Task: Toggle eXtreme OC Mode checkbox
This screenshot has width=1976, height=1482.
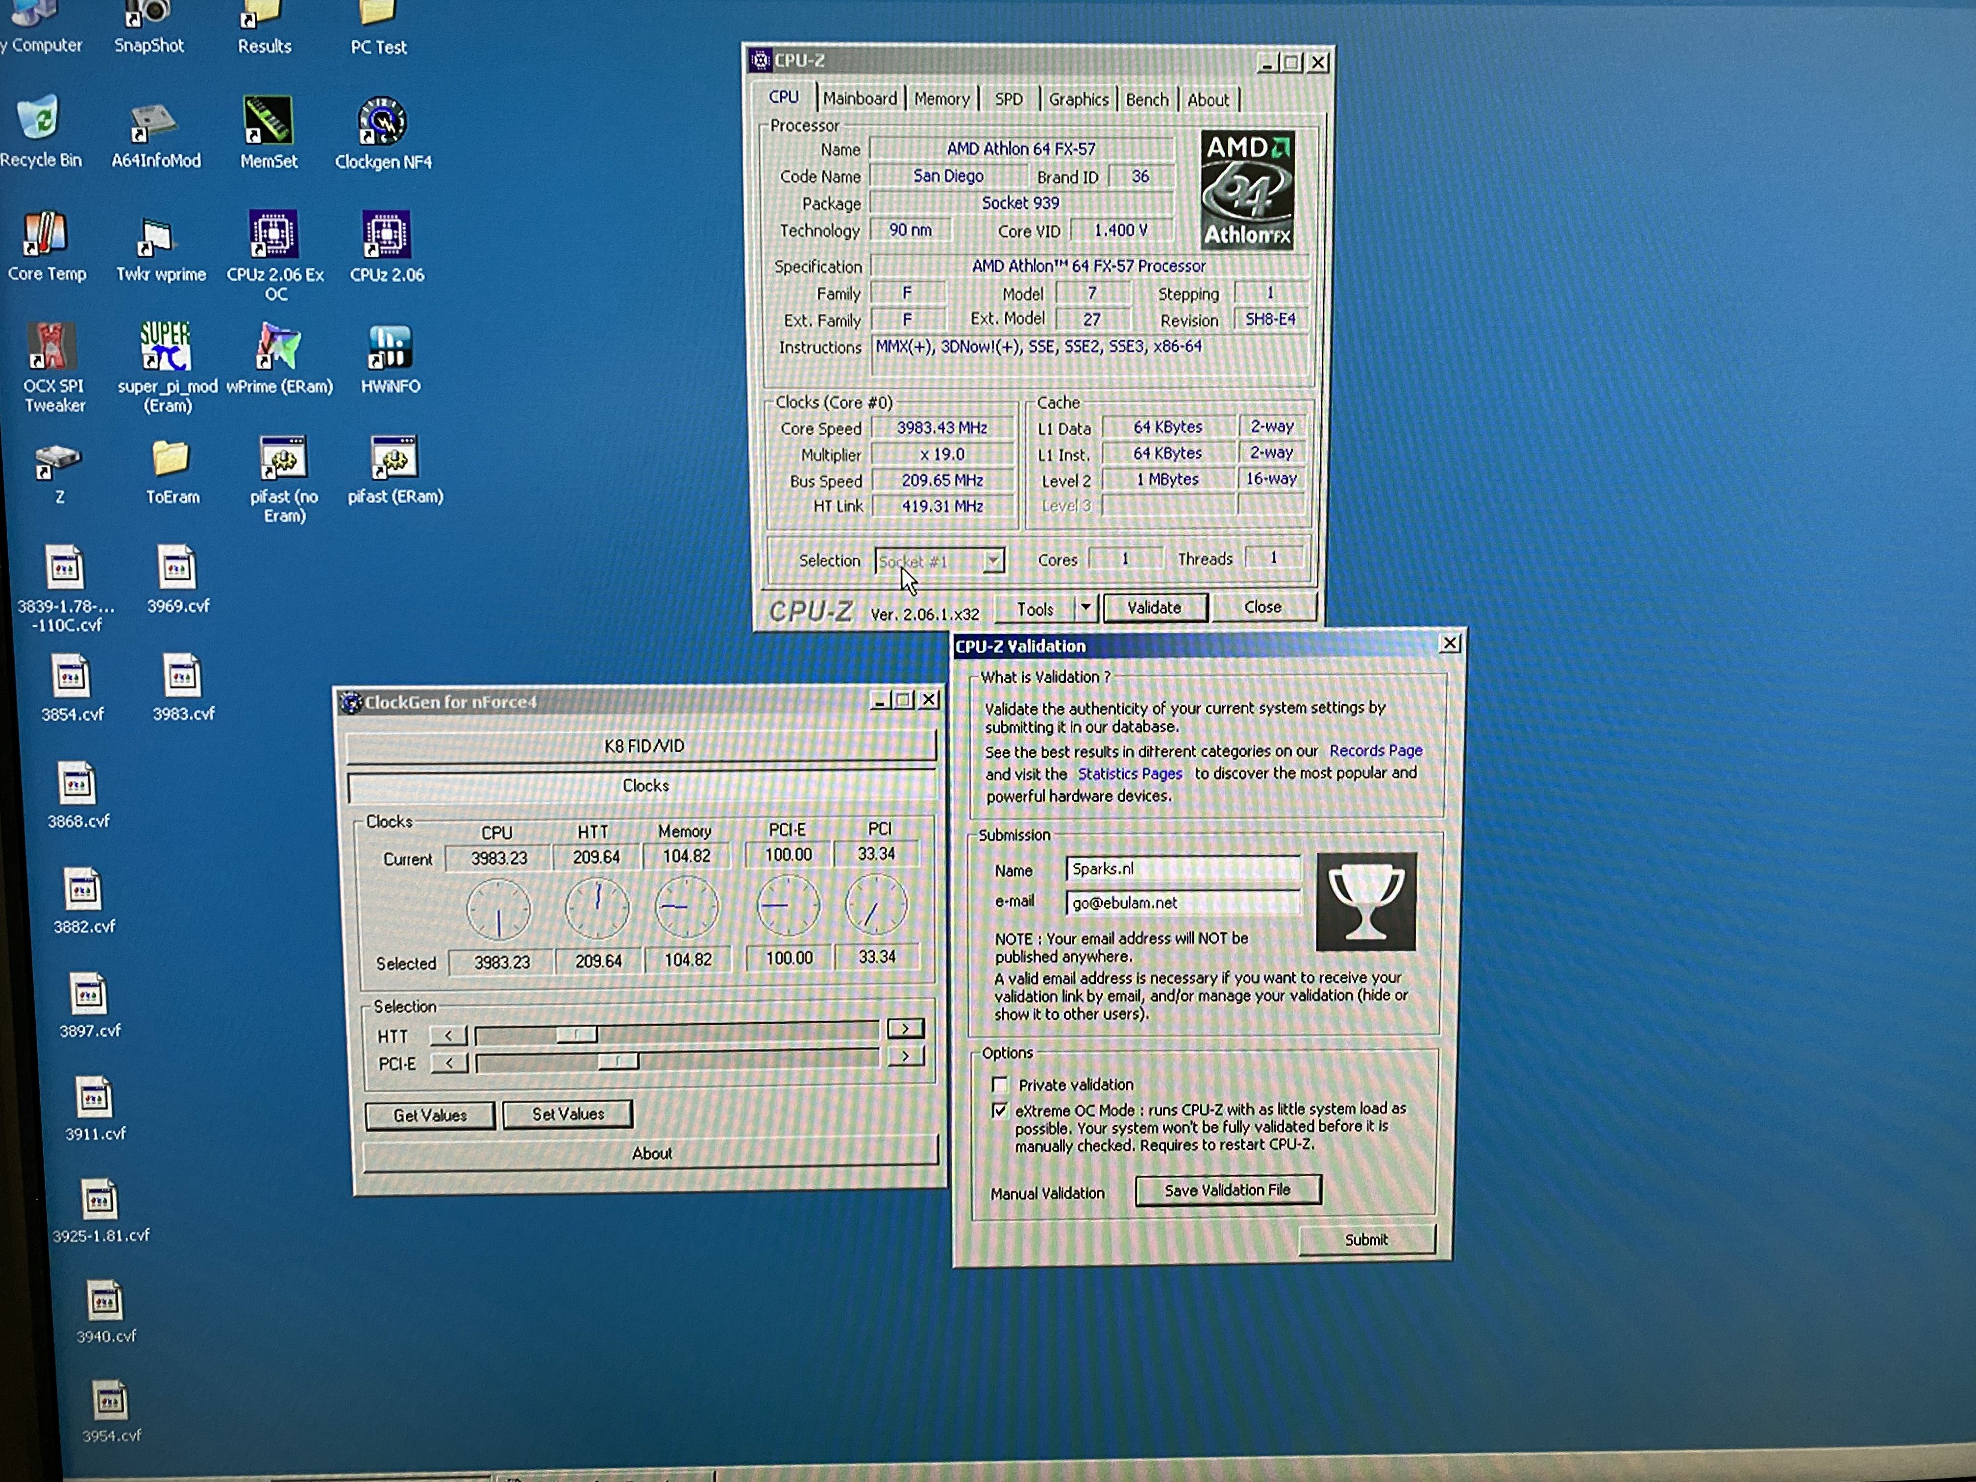Action: coord(1000,1111)
